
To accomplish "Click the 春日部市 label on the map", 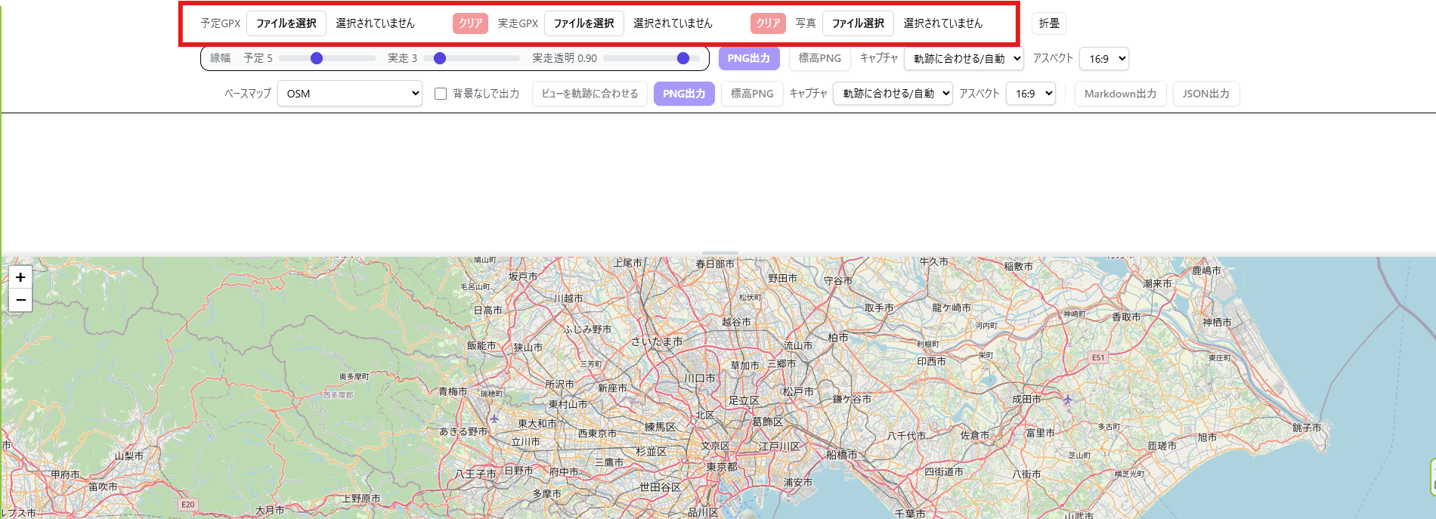I will pyautogui.click(x=715, y=264).
